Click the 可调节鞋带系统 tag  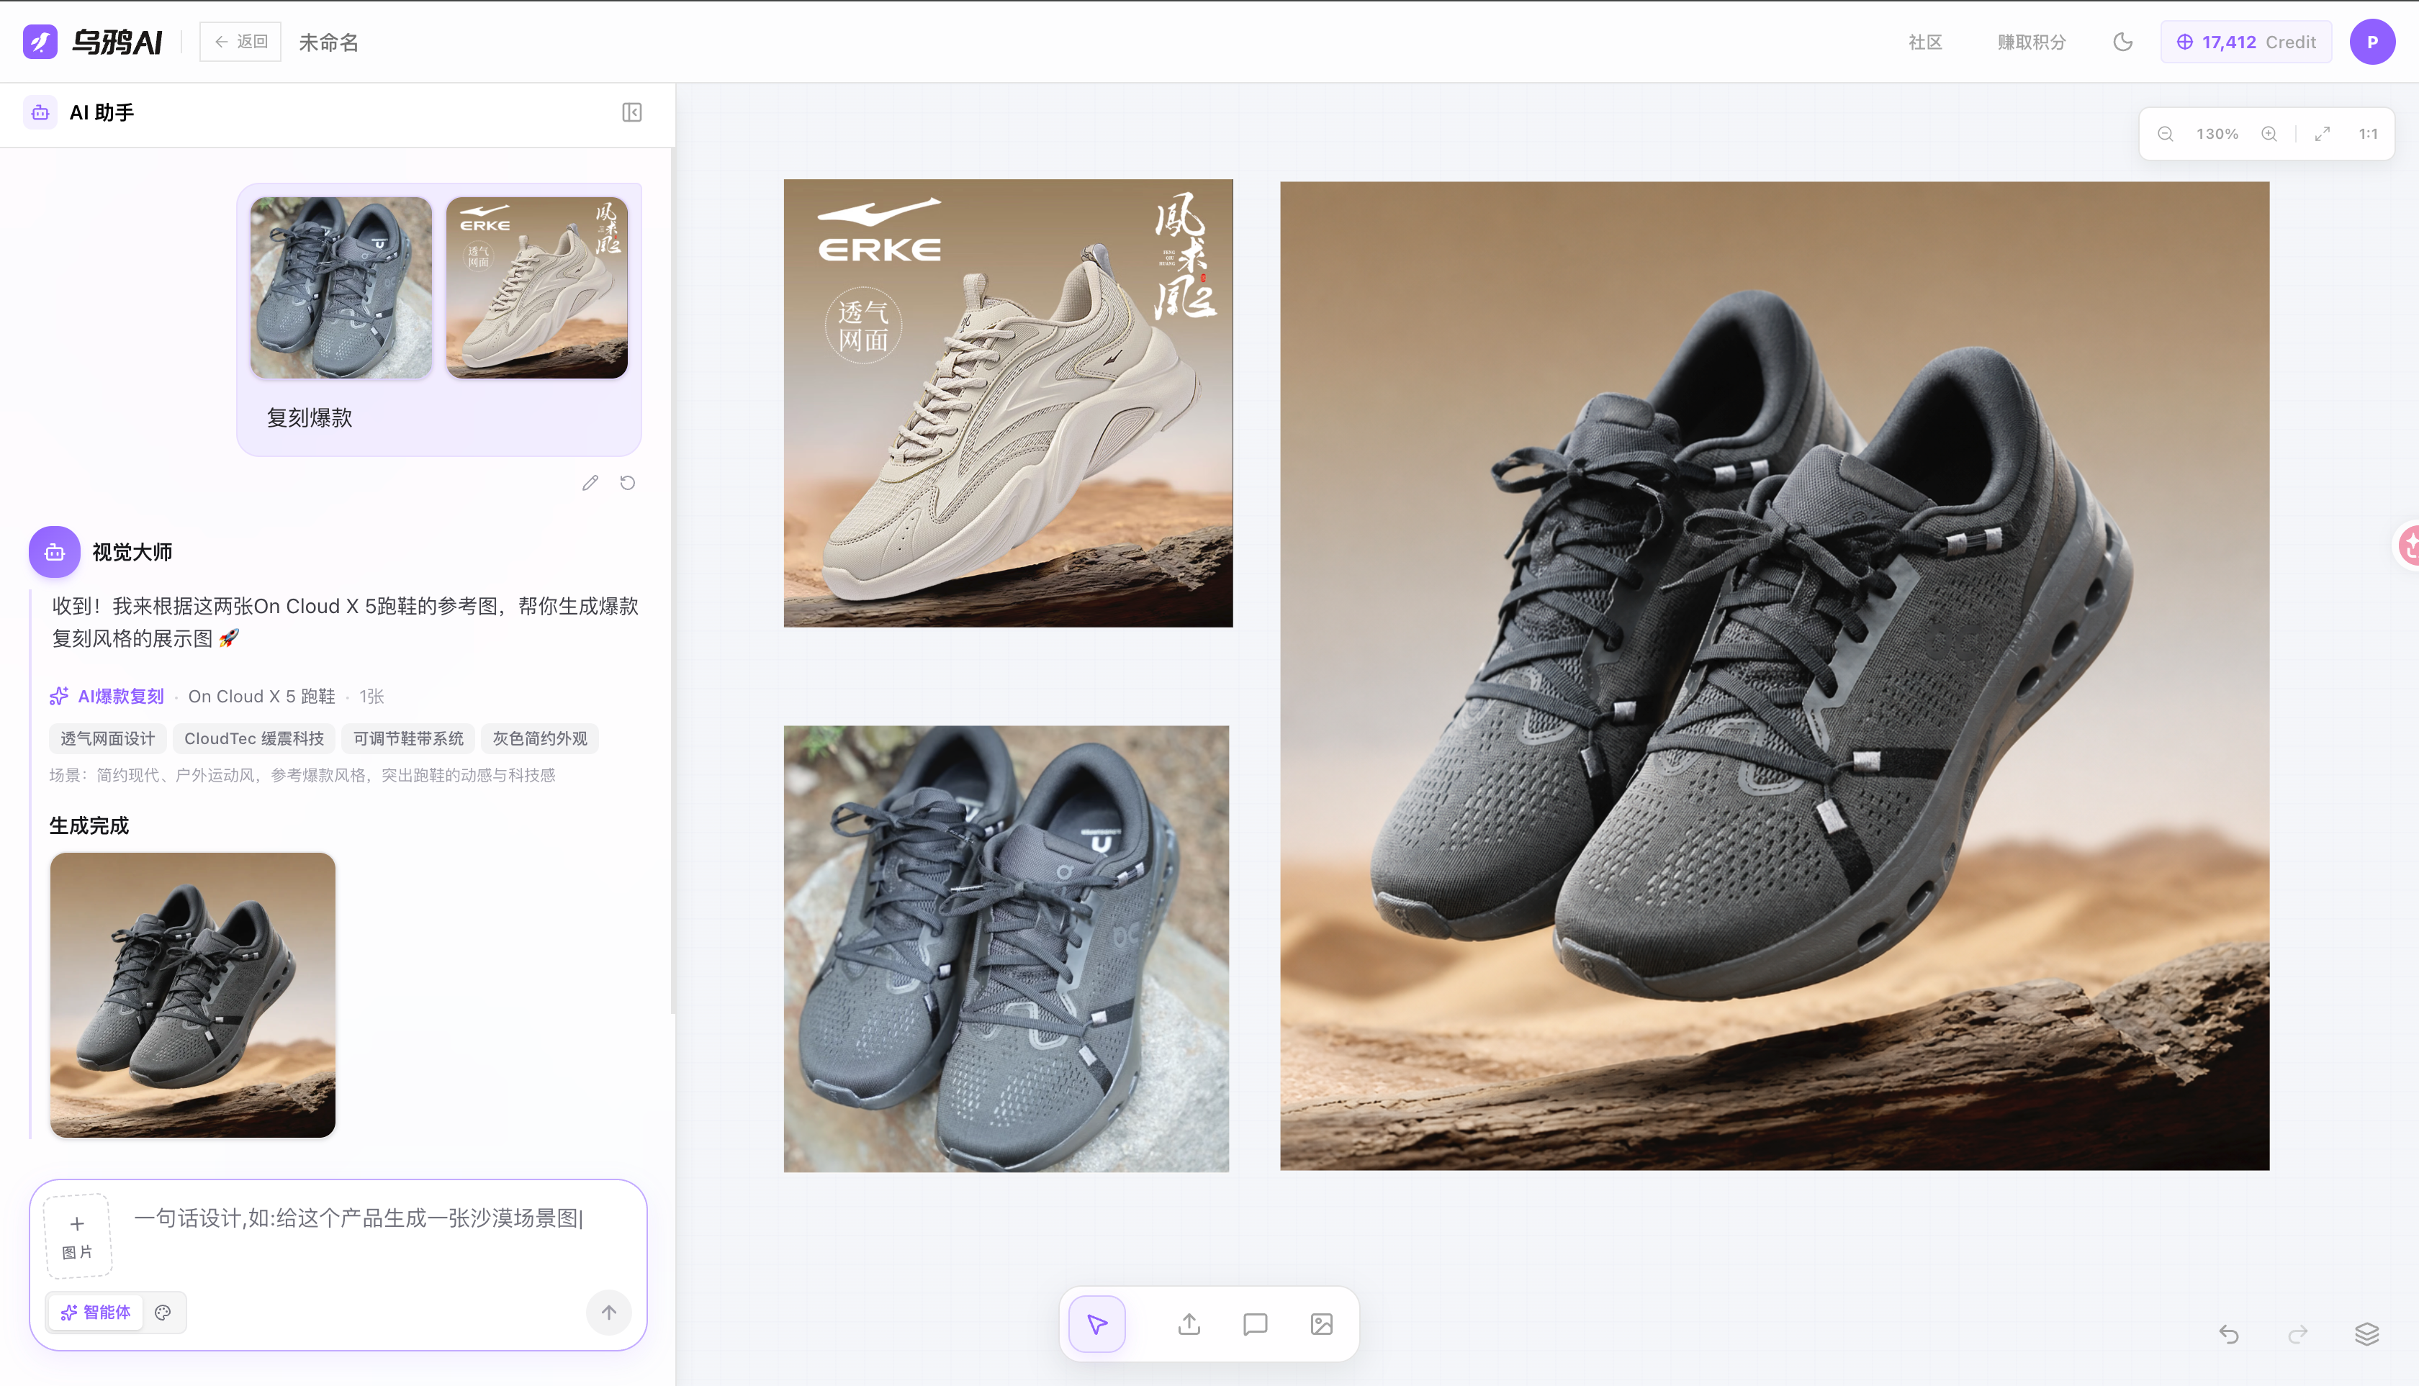point(408,738)
